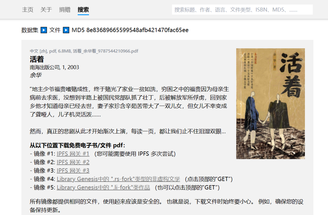Click the sentence starting 然而，真正的悲剧
Screen dimensions: 328x215
coord(128,131)
